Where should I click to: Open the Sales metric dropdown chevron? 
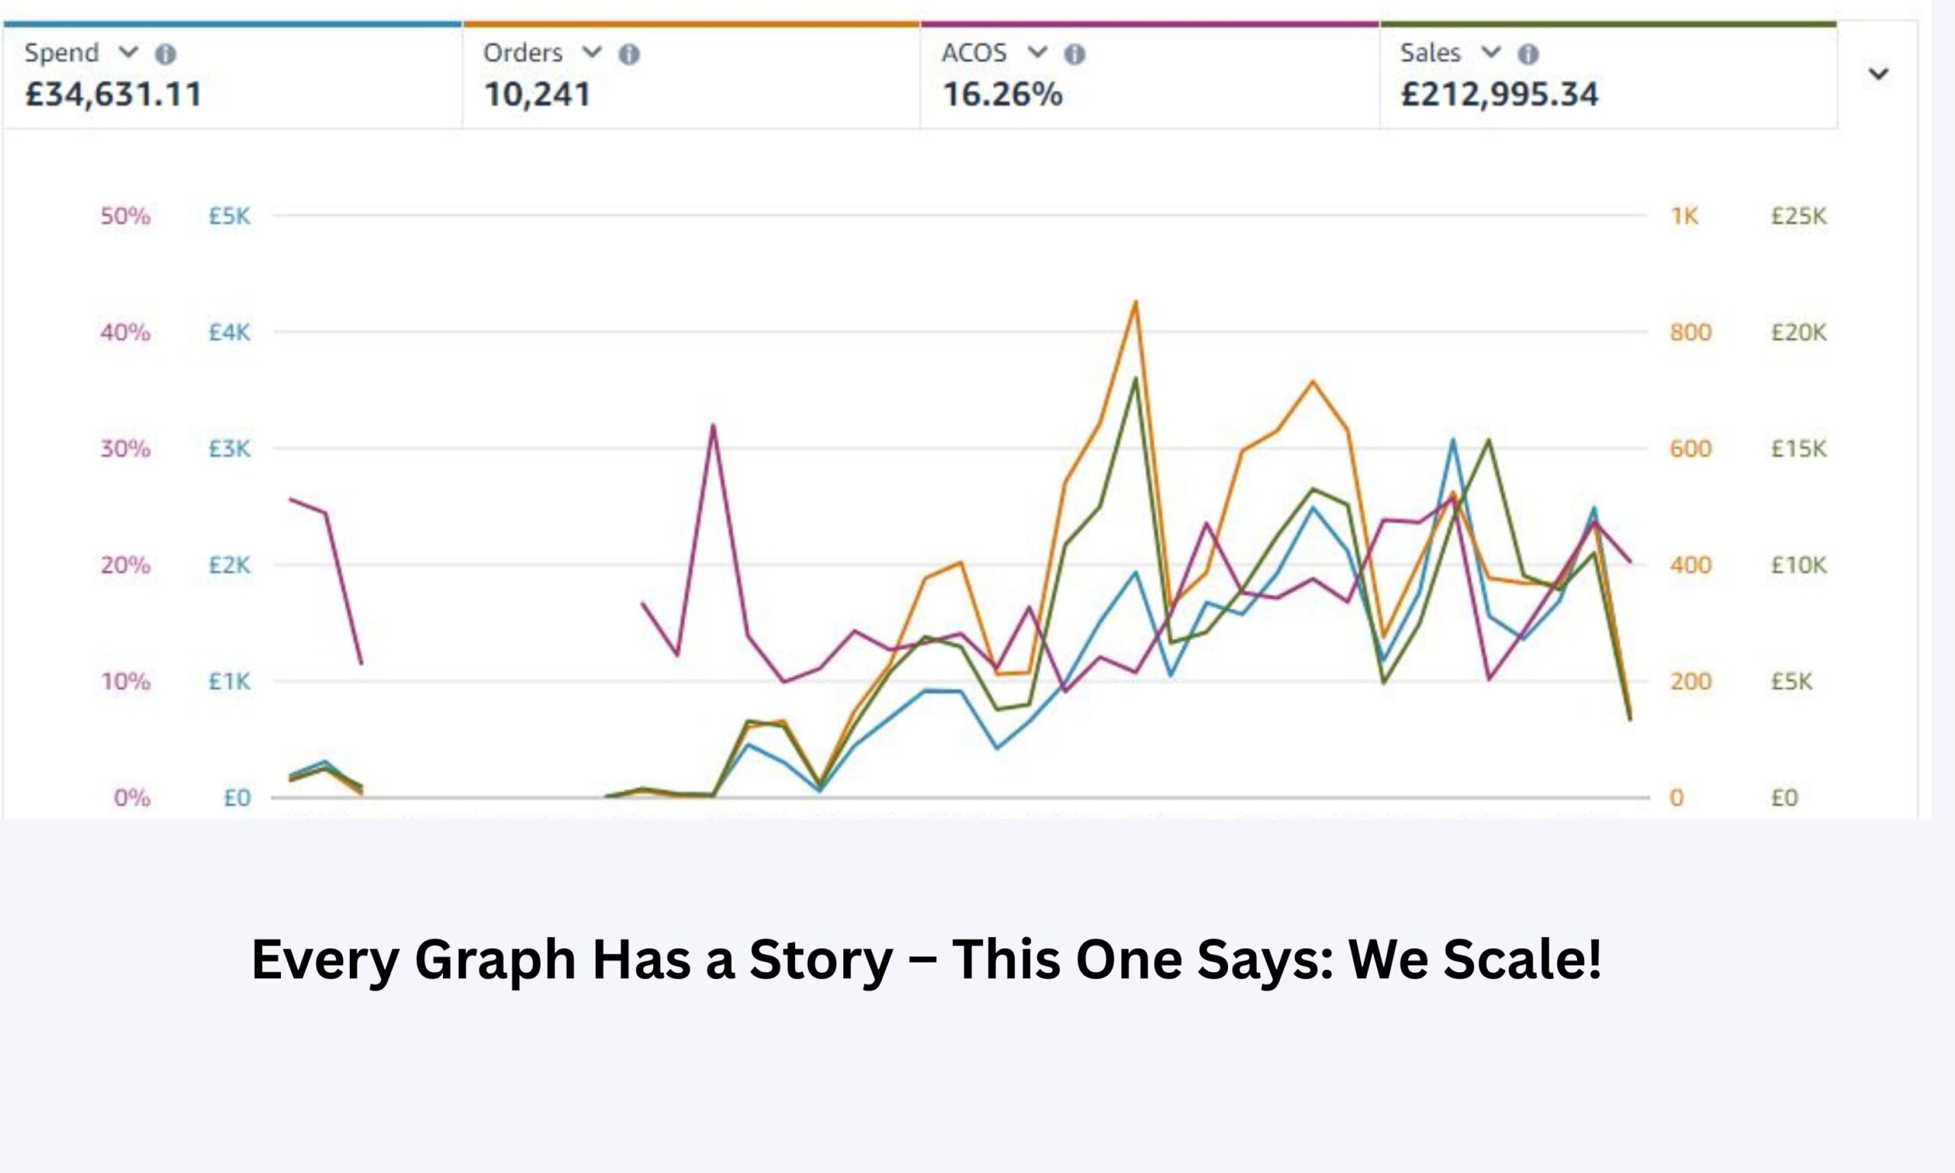(x=1491, y=53)
